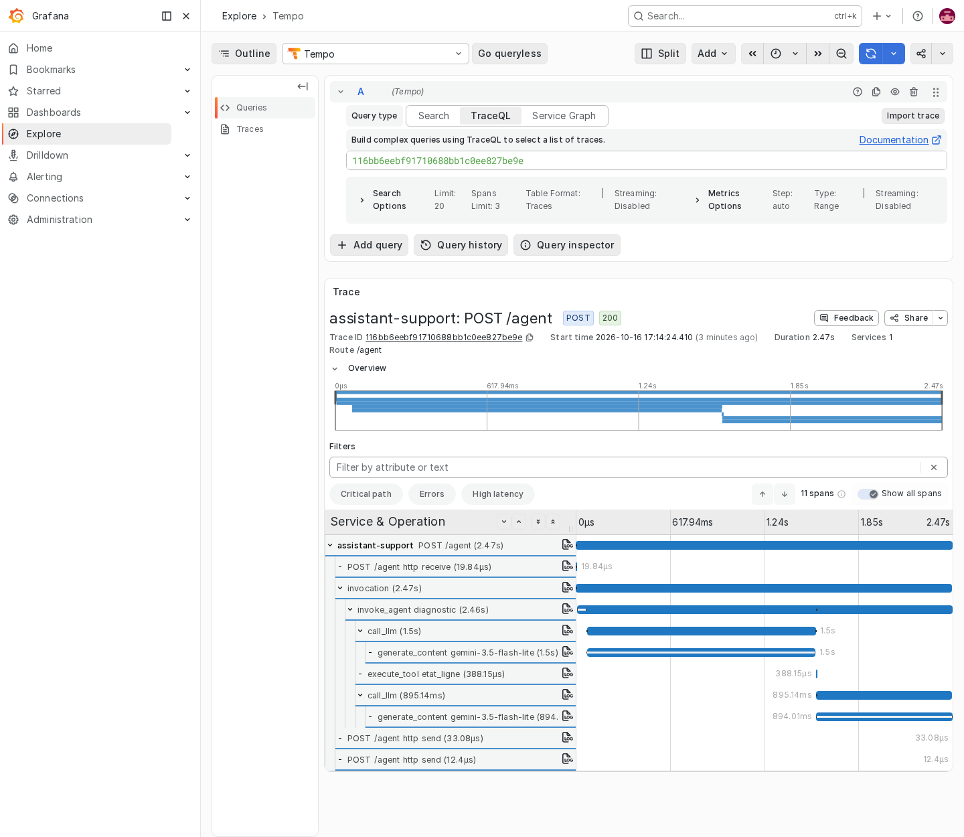Show query A help icon
This screenshot has width=964, height=837.
pyautogui.click(x=858, y=92)
